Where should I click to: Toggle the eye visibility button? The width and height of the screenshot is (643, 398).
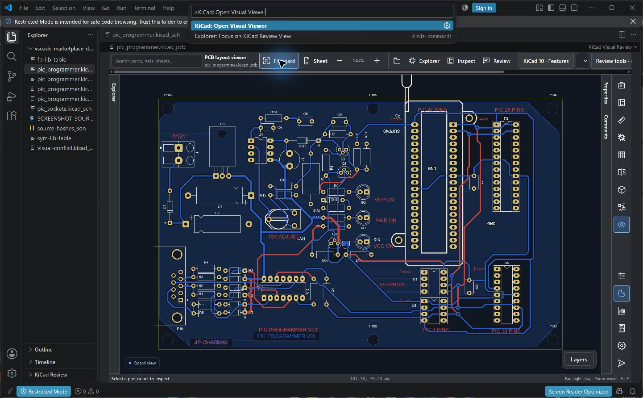point(622,225)
